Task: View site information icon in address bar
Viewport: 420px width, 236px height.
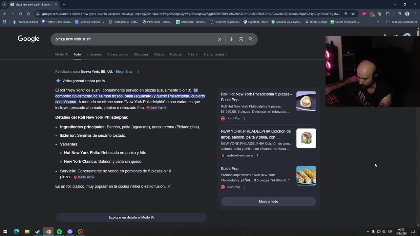Action: pyautogui.click(x=38, y=14)
